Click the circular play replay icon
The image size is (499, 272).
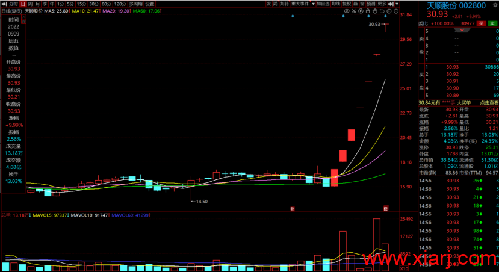tap(361, 11)
